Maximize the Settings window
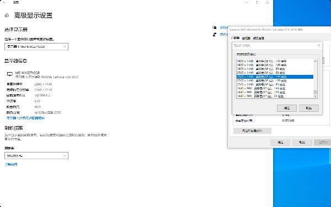Screen dimensions: 331x207 [257, 3]
